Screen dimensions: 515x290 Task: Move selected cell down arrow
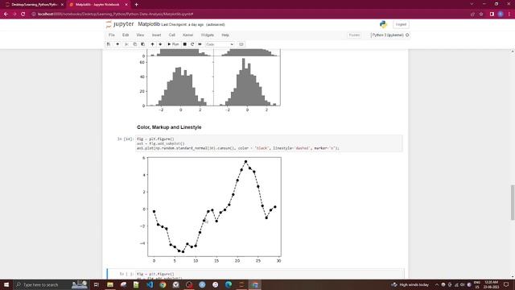[x=160, y=44]
